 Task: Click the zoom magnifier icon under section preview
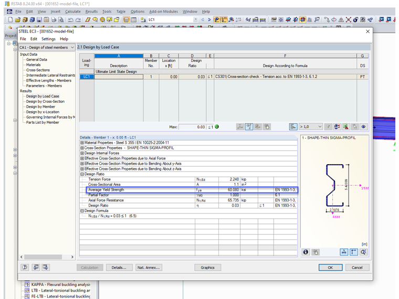[x=363, y=252]
